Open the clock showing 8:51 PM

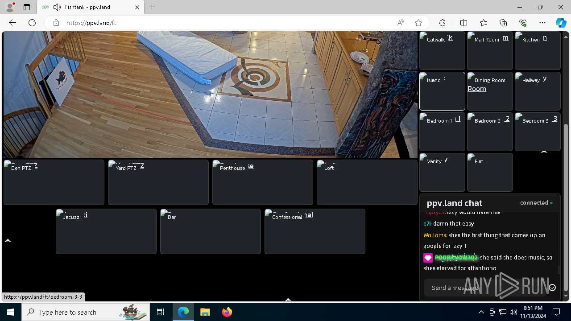pyautogui.click(x=533, y=312)
